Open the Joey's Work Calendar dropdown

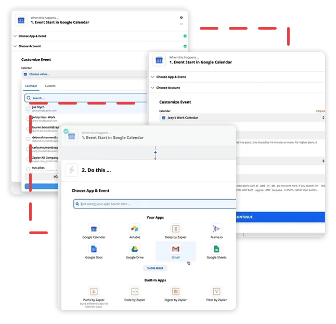pyautogui.click(x=242, y=118)
